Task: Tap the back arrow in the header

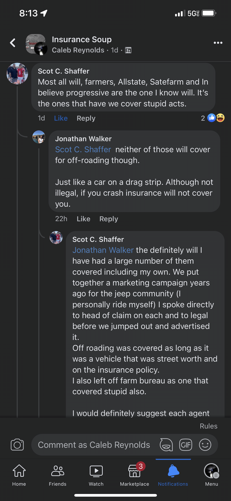Action: point(13,43)
